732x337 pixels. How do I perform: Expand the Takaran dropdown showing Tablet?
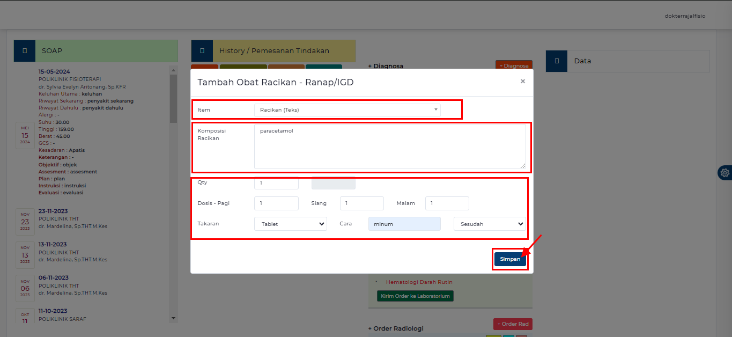click(x=290, y=224)
